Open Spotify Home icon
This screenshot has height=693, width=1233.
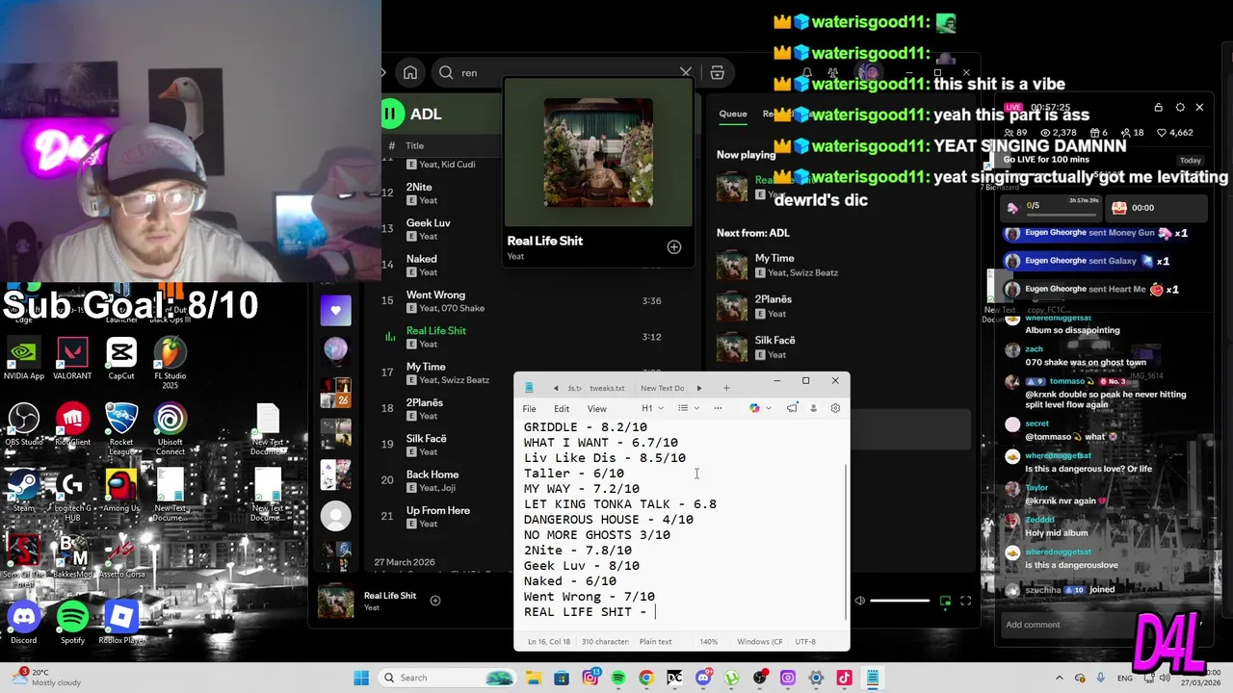[410, 72]
